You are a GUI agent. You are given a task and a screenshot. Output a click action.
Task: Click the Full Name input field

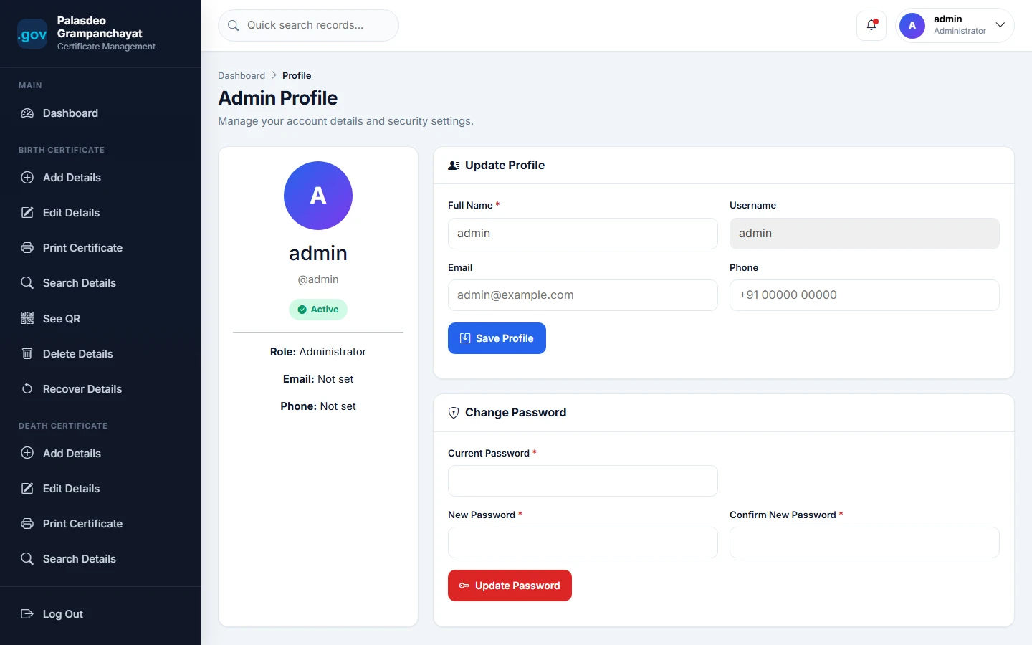(x=583, y=234)
